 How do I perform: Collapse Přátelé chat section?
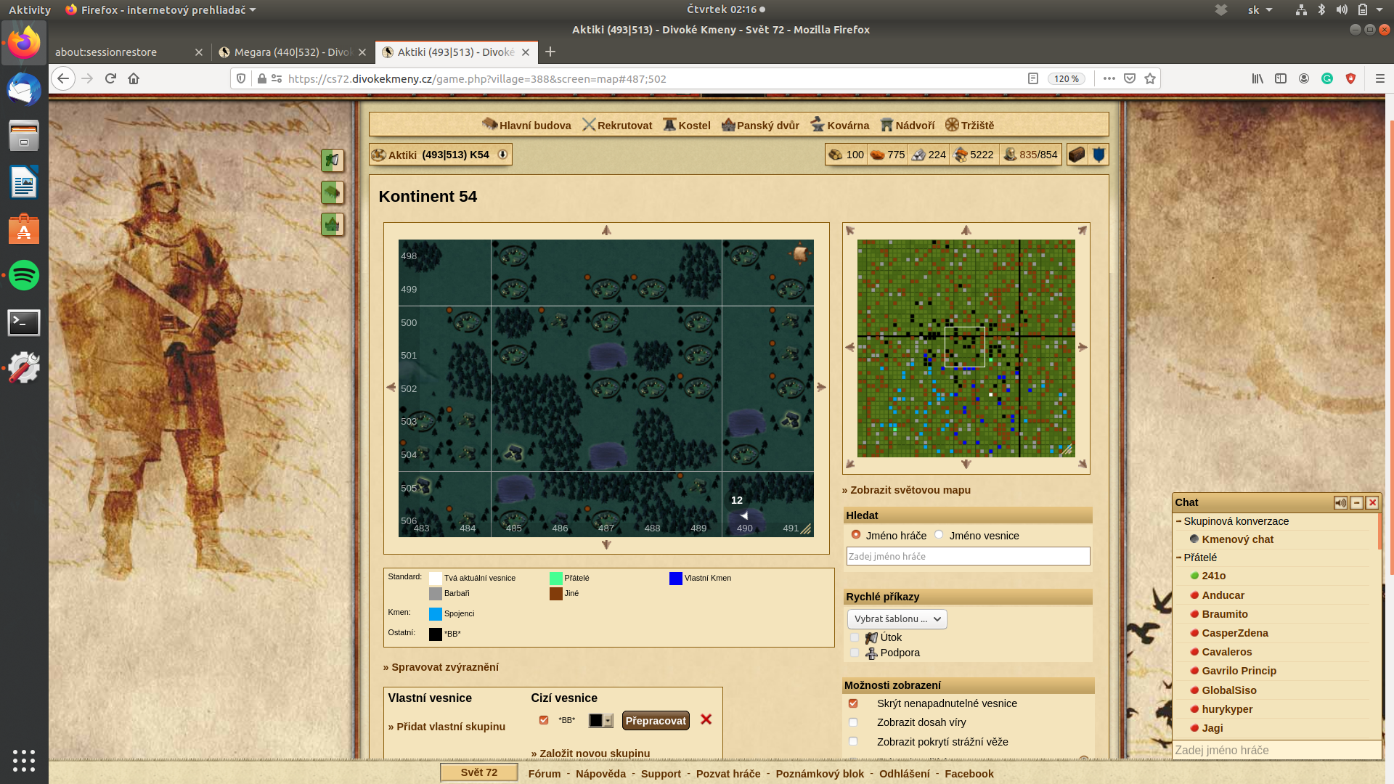pos(1178,558)
